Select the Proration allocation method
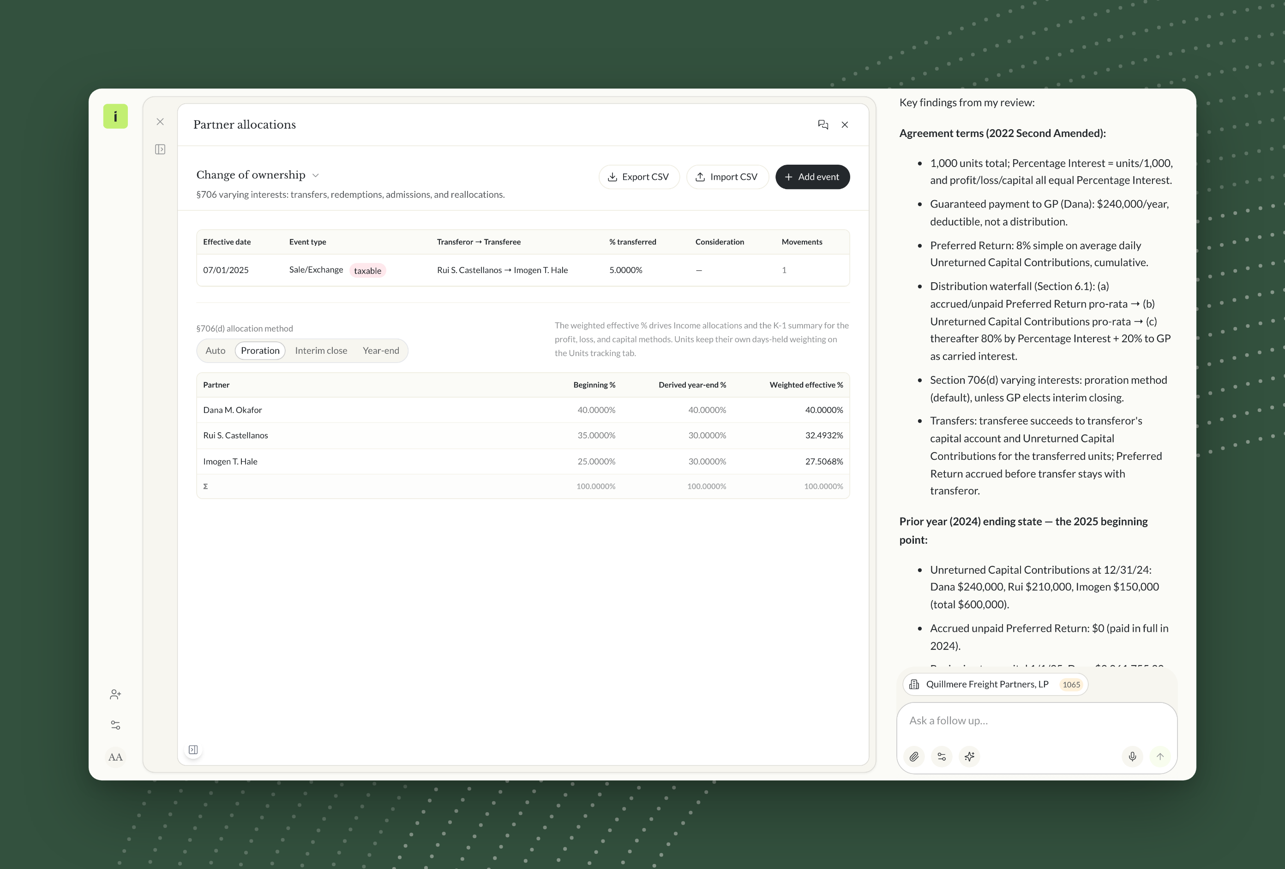This screenshot has width=1285, height=869. pos(260,351)
